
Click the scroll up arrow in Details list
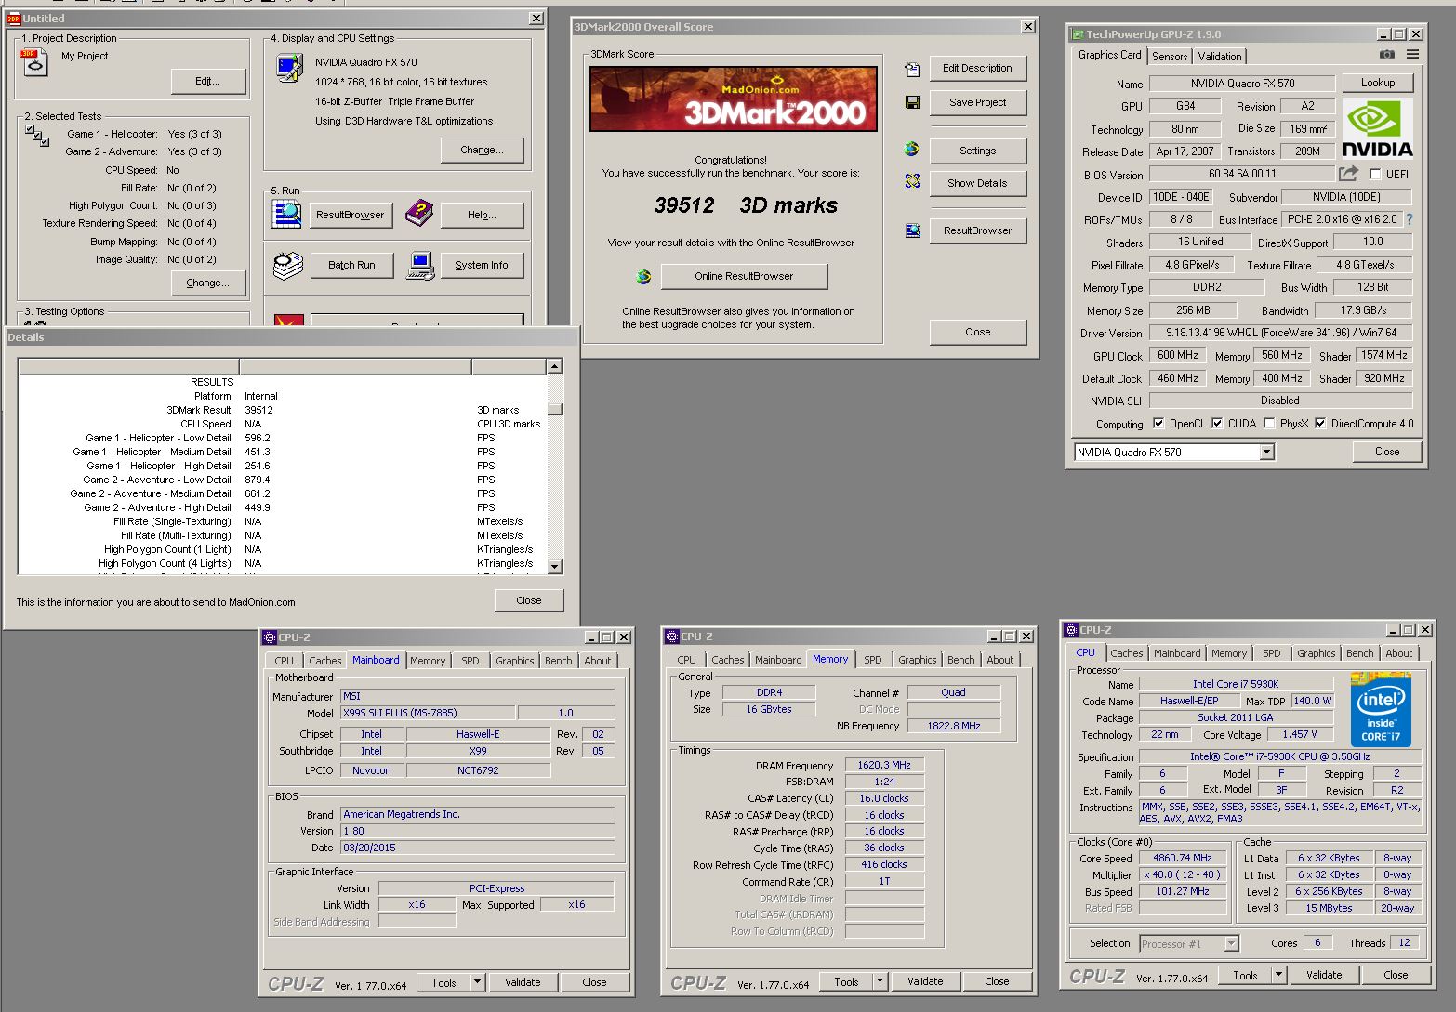pyautogui.click(x=555, y=366)
